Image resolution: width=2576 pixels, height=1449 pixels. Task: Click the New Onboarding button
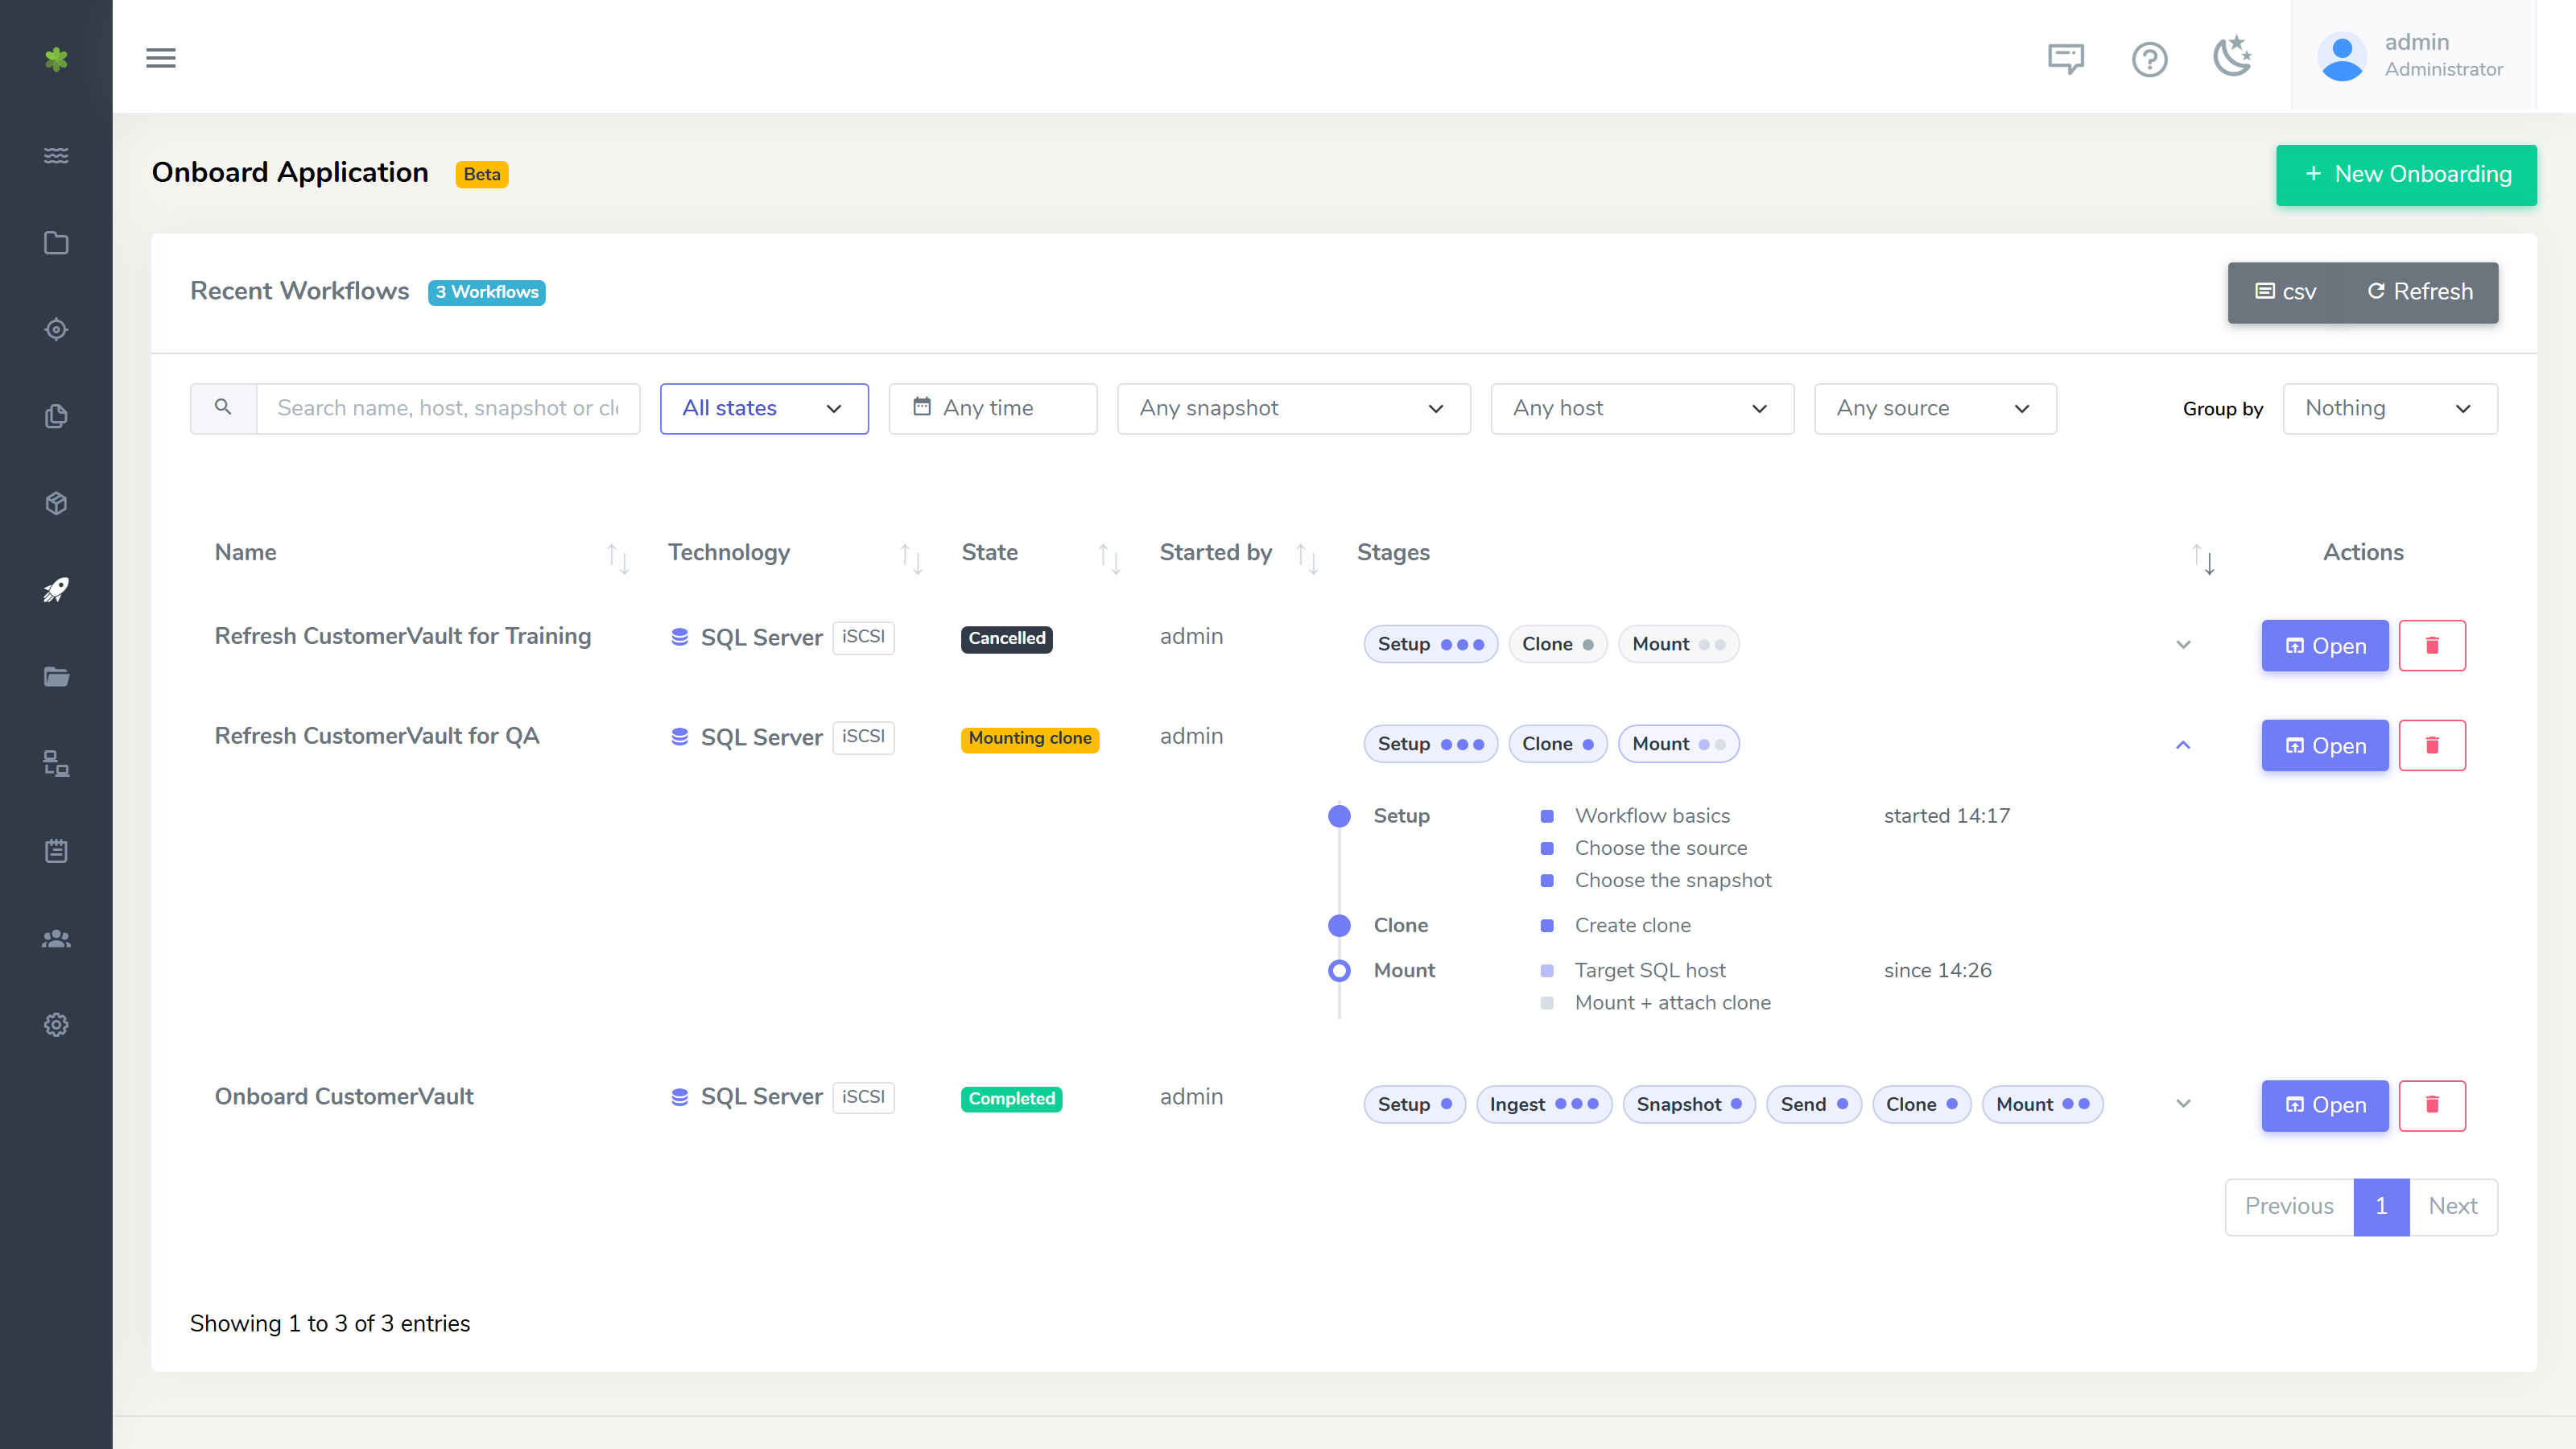[x=2406, y=175]
